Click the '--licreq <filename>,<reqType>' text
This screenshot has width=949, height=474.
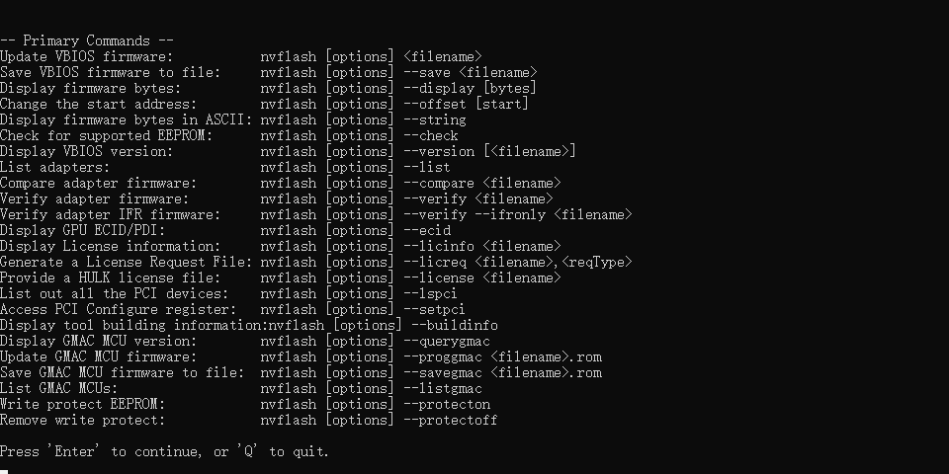coord(517,262)
